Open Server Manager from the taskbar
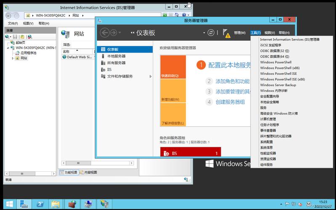 pyautogui.click(x=24, y=204)
